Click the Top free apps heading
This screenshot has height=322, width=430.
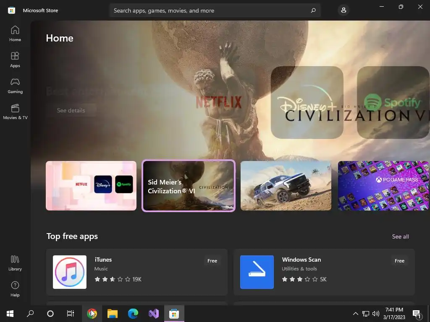tap(72, 236)
